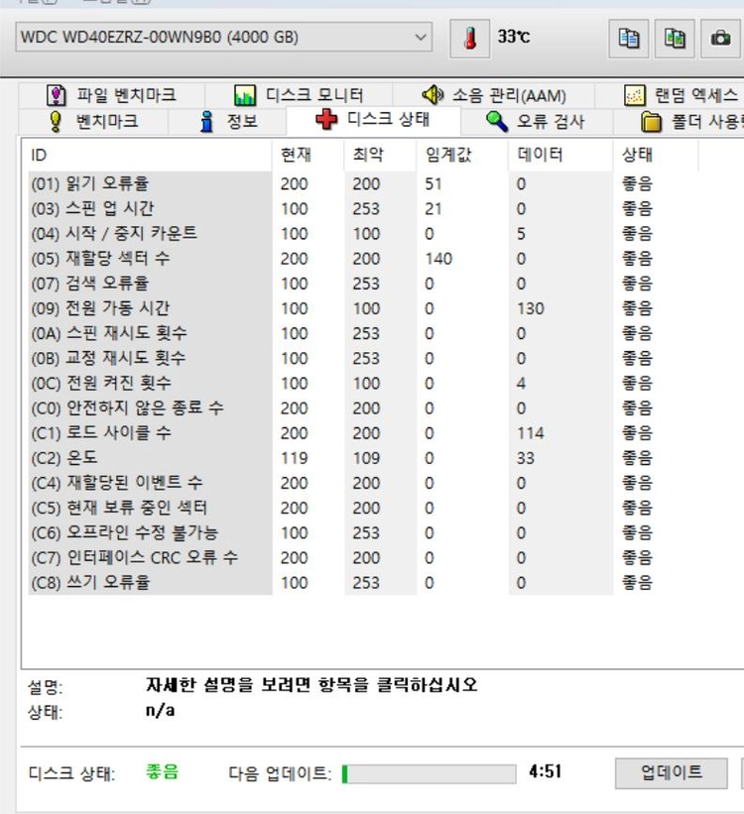Click data value 114 for load cycle count
This screenshot has height=814, width=744.
pos(531,433)
